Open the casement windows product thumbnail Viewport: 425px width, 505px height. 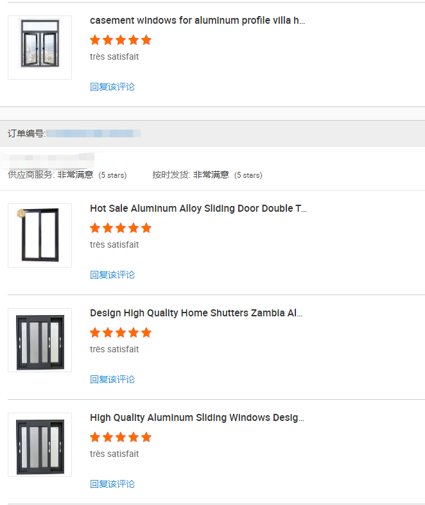click(40, 47)
